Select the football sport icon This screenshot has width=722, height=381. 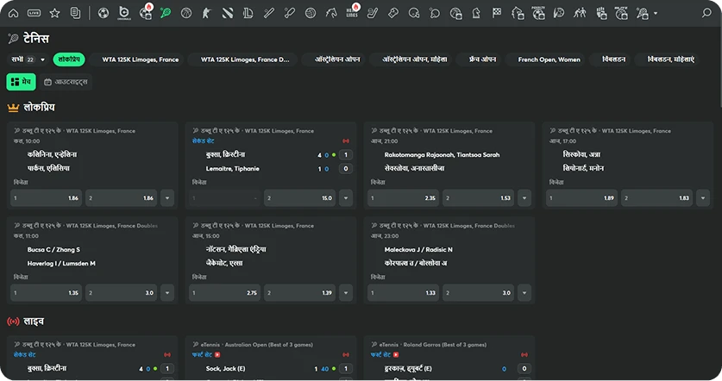104,13
